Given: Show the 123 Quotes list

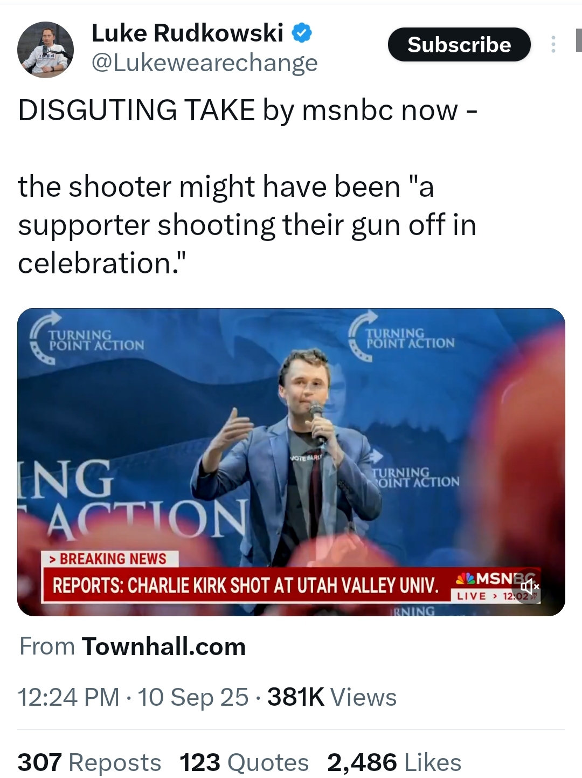Looking at the screenshot, I should [244, 762].
